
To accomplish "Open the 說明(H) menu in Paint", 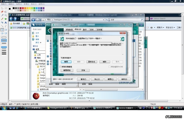I will click(41, 4).
